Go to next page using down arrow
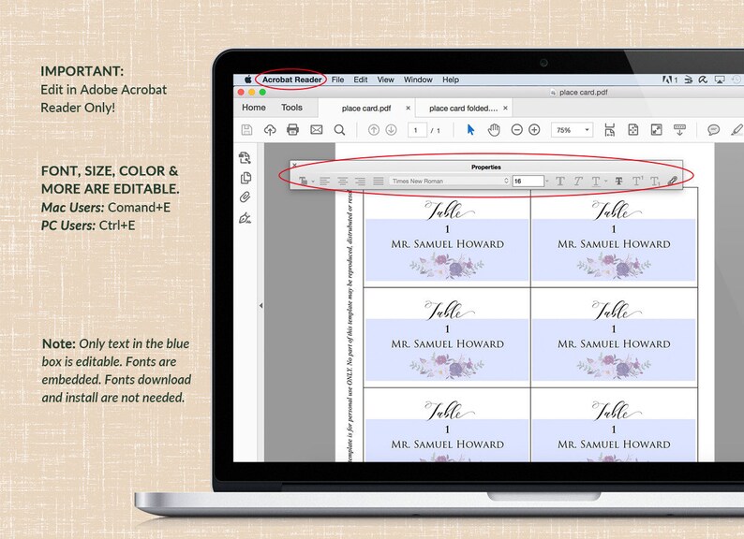 point(391,130)
